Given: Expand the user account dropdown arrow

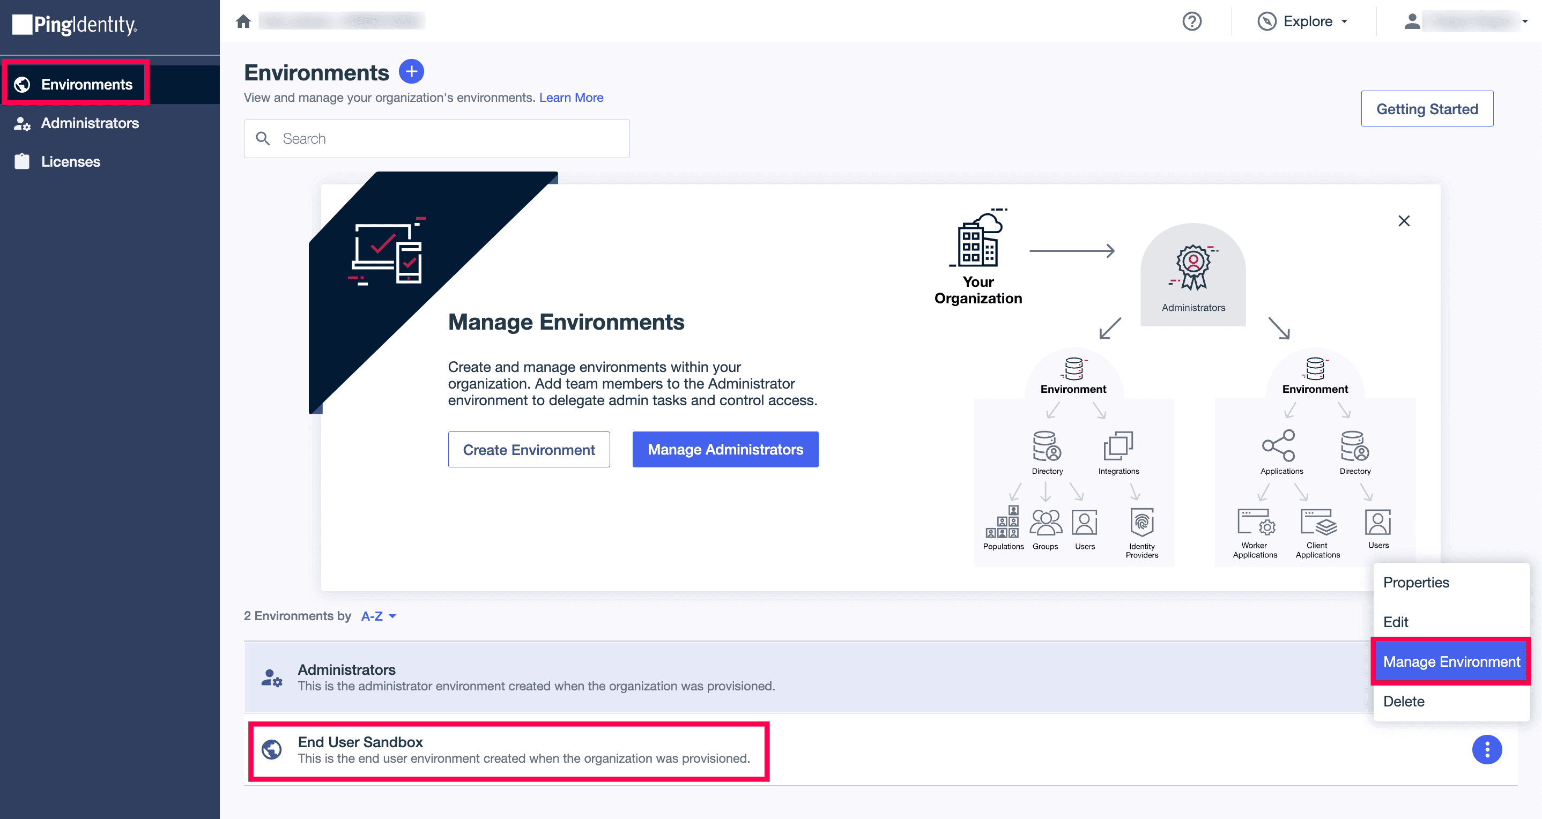Looking at the screenshot, I should coord(1525,21).
